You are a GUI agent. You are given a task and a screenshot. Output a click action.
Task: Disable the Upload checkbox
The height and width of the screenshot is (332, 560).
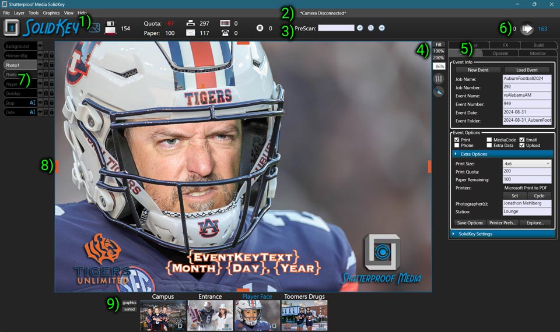click(x=522, y=146)
